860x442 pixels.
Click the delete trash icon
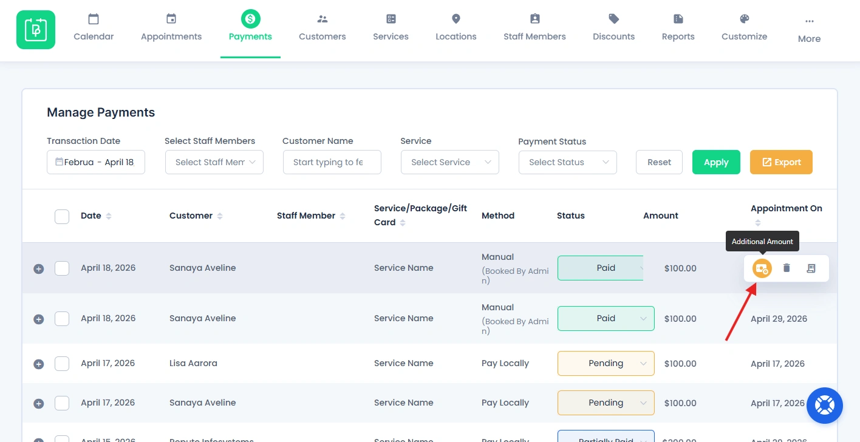point(787,268)
